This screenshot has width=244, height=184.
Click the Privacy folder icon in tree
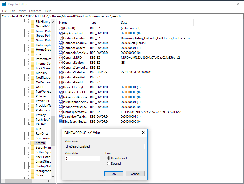click(x=32, y=115)
